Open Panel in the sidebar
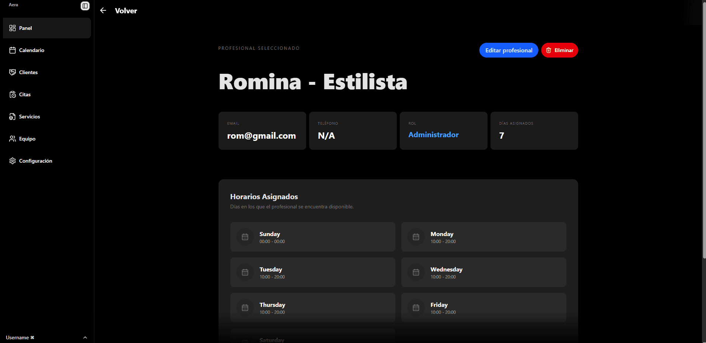The image size is (706, 343). point(47,28)
